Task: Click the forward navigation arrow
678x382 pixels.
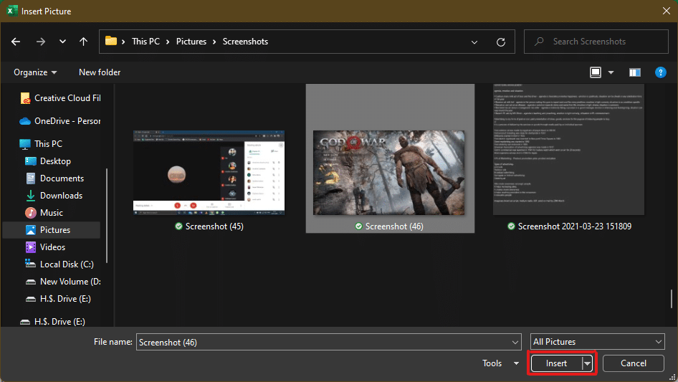Action: pos(41,42)
